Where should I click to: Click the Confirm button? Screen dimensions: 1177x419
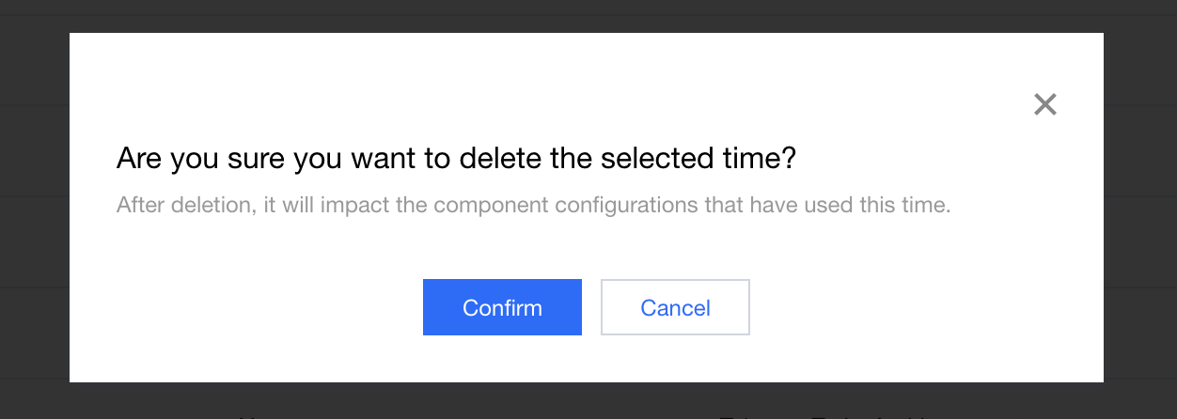pos(502,307)
